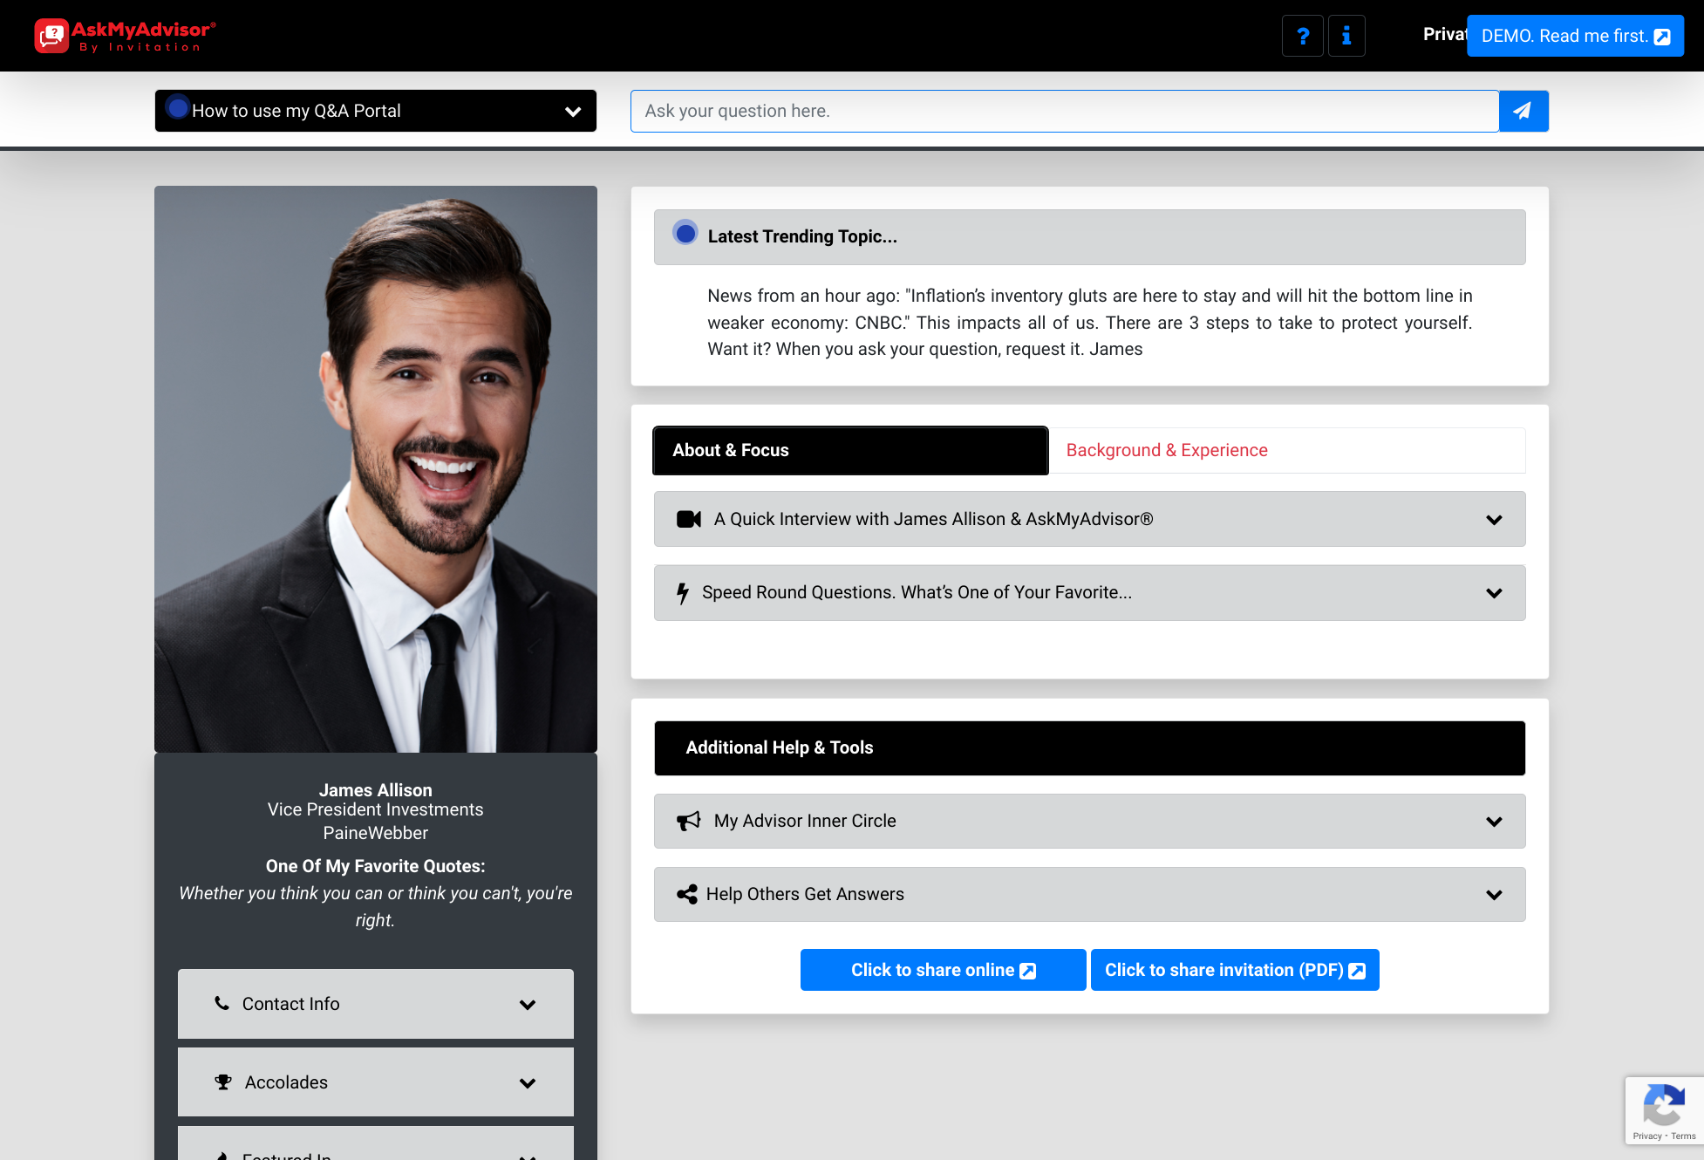1704x1160 pixels.
Task: Click external-link icon on DEMO button
Action: pos(1662,37)
